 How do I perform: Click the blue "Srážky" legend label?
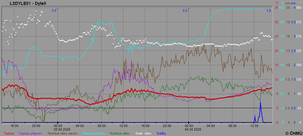pyautogui.click(x=161, y=133)
